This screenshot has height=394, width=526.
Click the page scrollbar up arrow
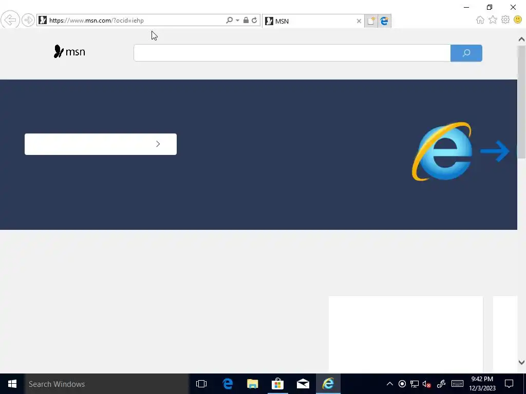coord(521,40)
